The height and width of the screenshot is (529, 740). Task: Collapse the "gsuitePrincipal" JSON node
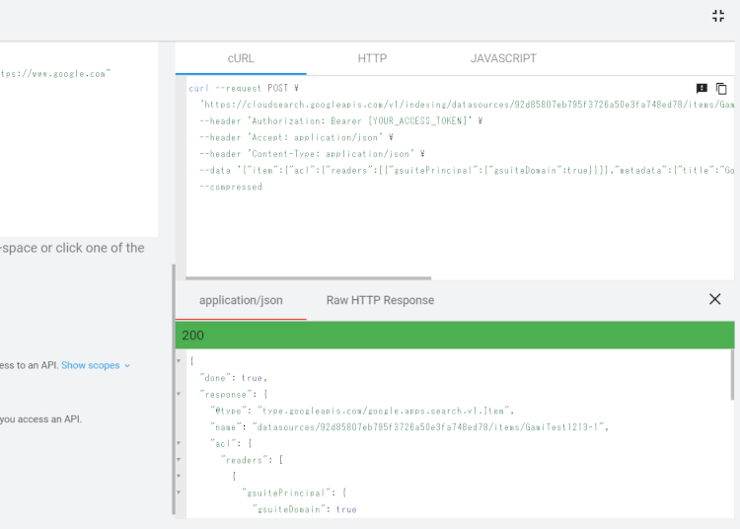point(179,492)
